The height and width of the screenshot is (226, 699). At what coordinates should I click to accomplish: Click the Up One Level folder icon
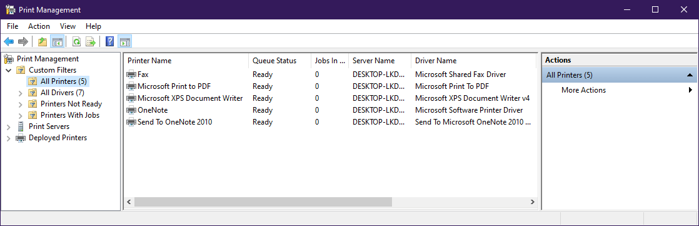click(43, 41)
